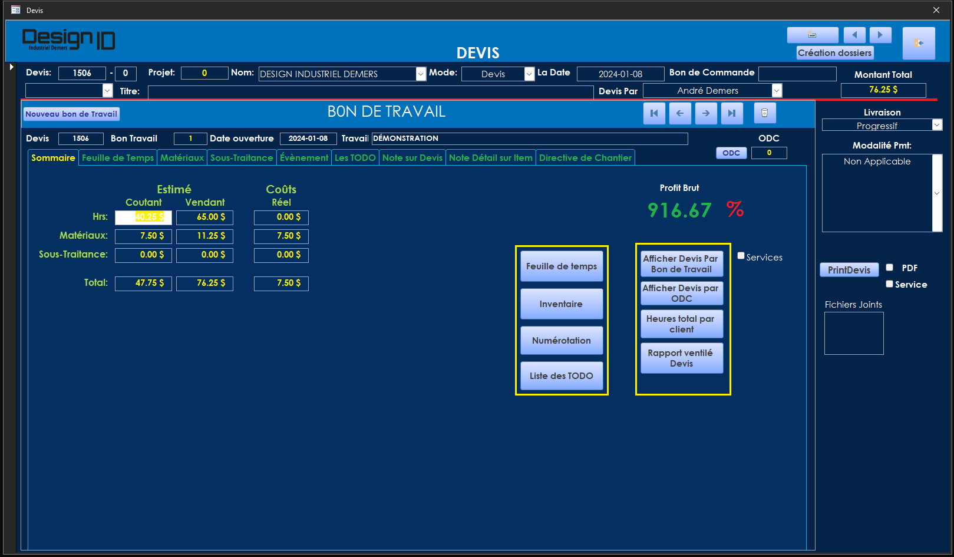954x557 pixels.
Task: Expand the Livraison dropdown
Action: [x=937, y=125]
